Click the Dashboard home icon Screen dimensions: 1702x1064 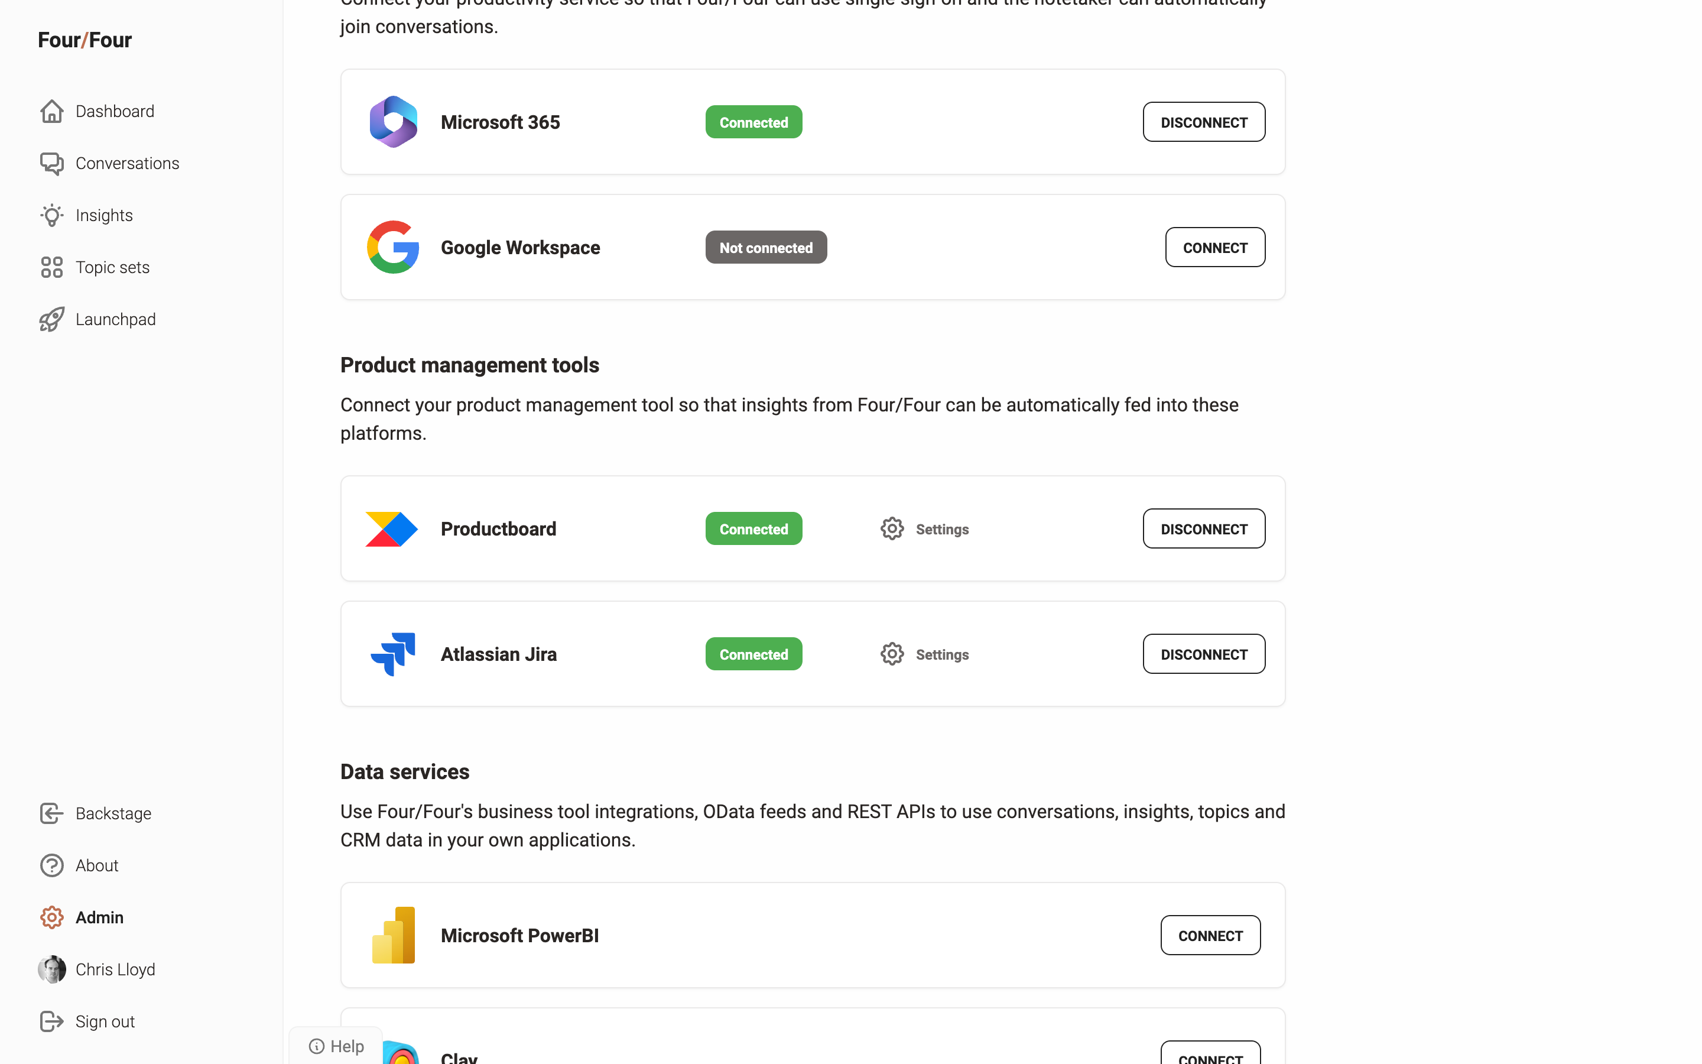tap(51, 111)
